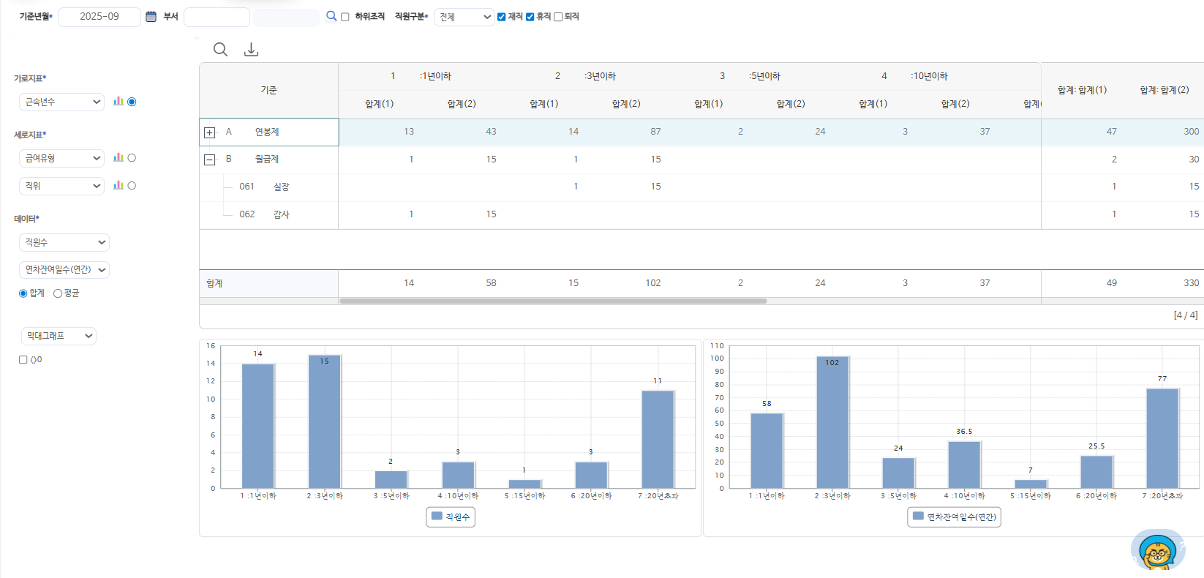The height and width of the screenshot is (578, 1204).
Task: Click the 1 :1년이하 column group header
Action: coord(421,76)
